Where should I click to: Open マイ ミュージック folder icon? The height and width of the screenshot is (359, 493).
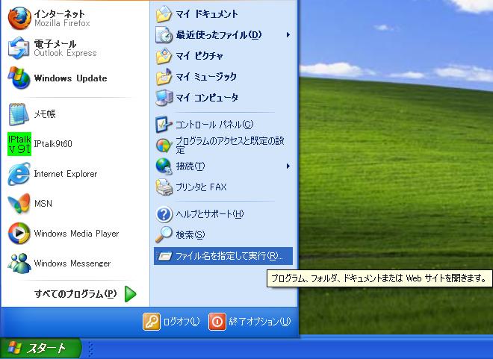tap(164, 77)
